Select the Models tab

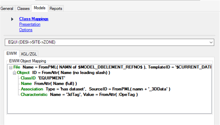[40, 8]
